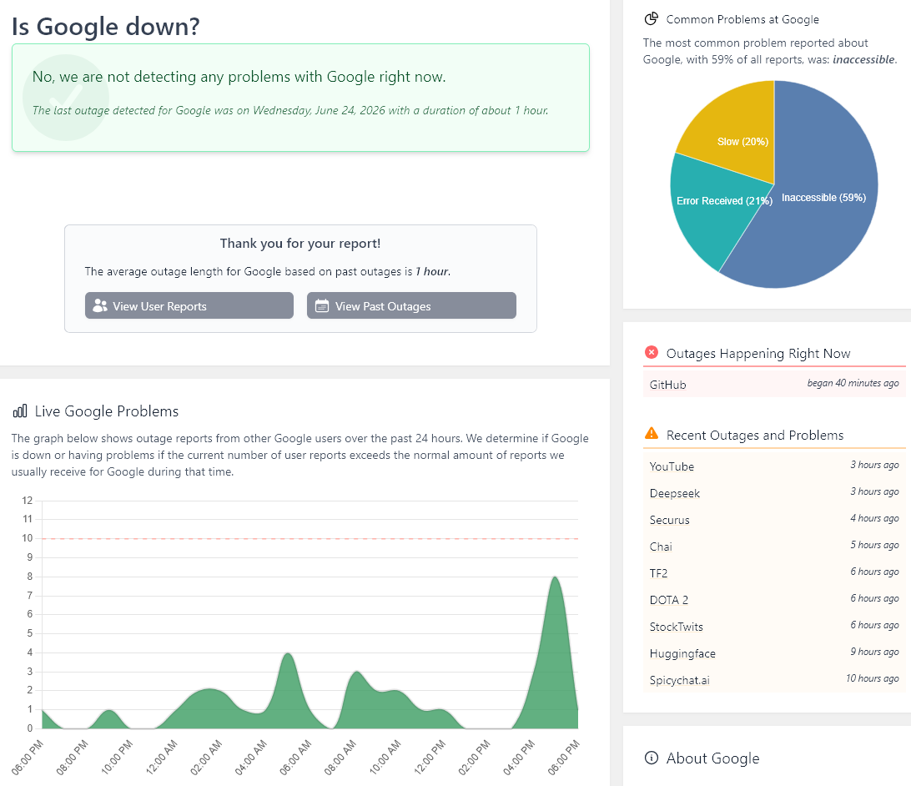Open the StockTwits outage entry
Image resolution: width=911 pixels, height=786 pixels.
[x=774, y=627]
